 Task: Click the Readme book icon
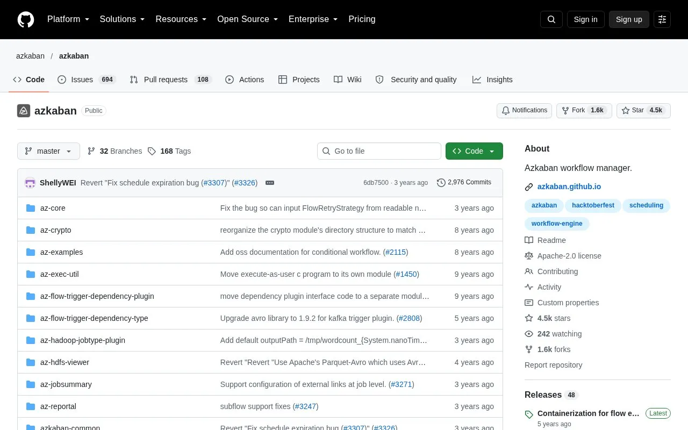point(529,240)
